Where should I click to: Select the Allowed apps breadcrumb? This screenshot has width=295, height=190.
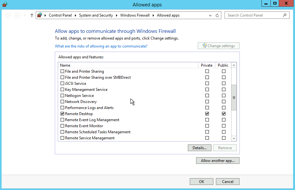[168, 15]
